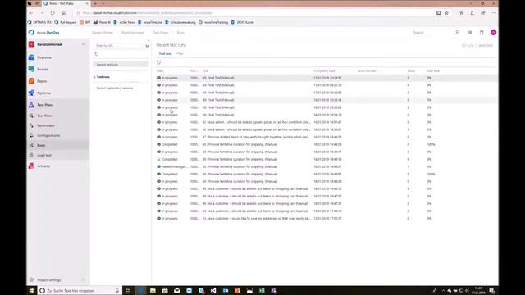Open the Windows Start menu
The width and height of the screenshot is (525, 295).
(31, 291)
